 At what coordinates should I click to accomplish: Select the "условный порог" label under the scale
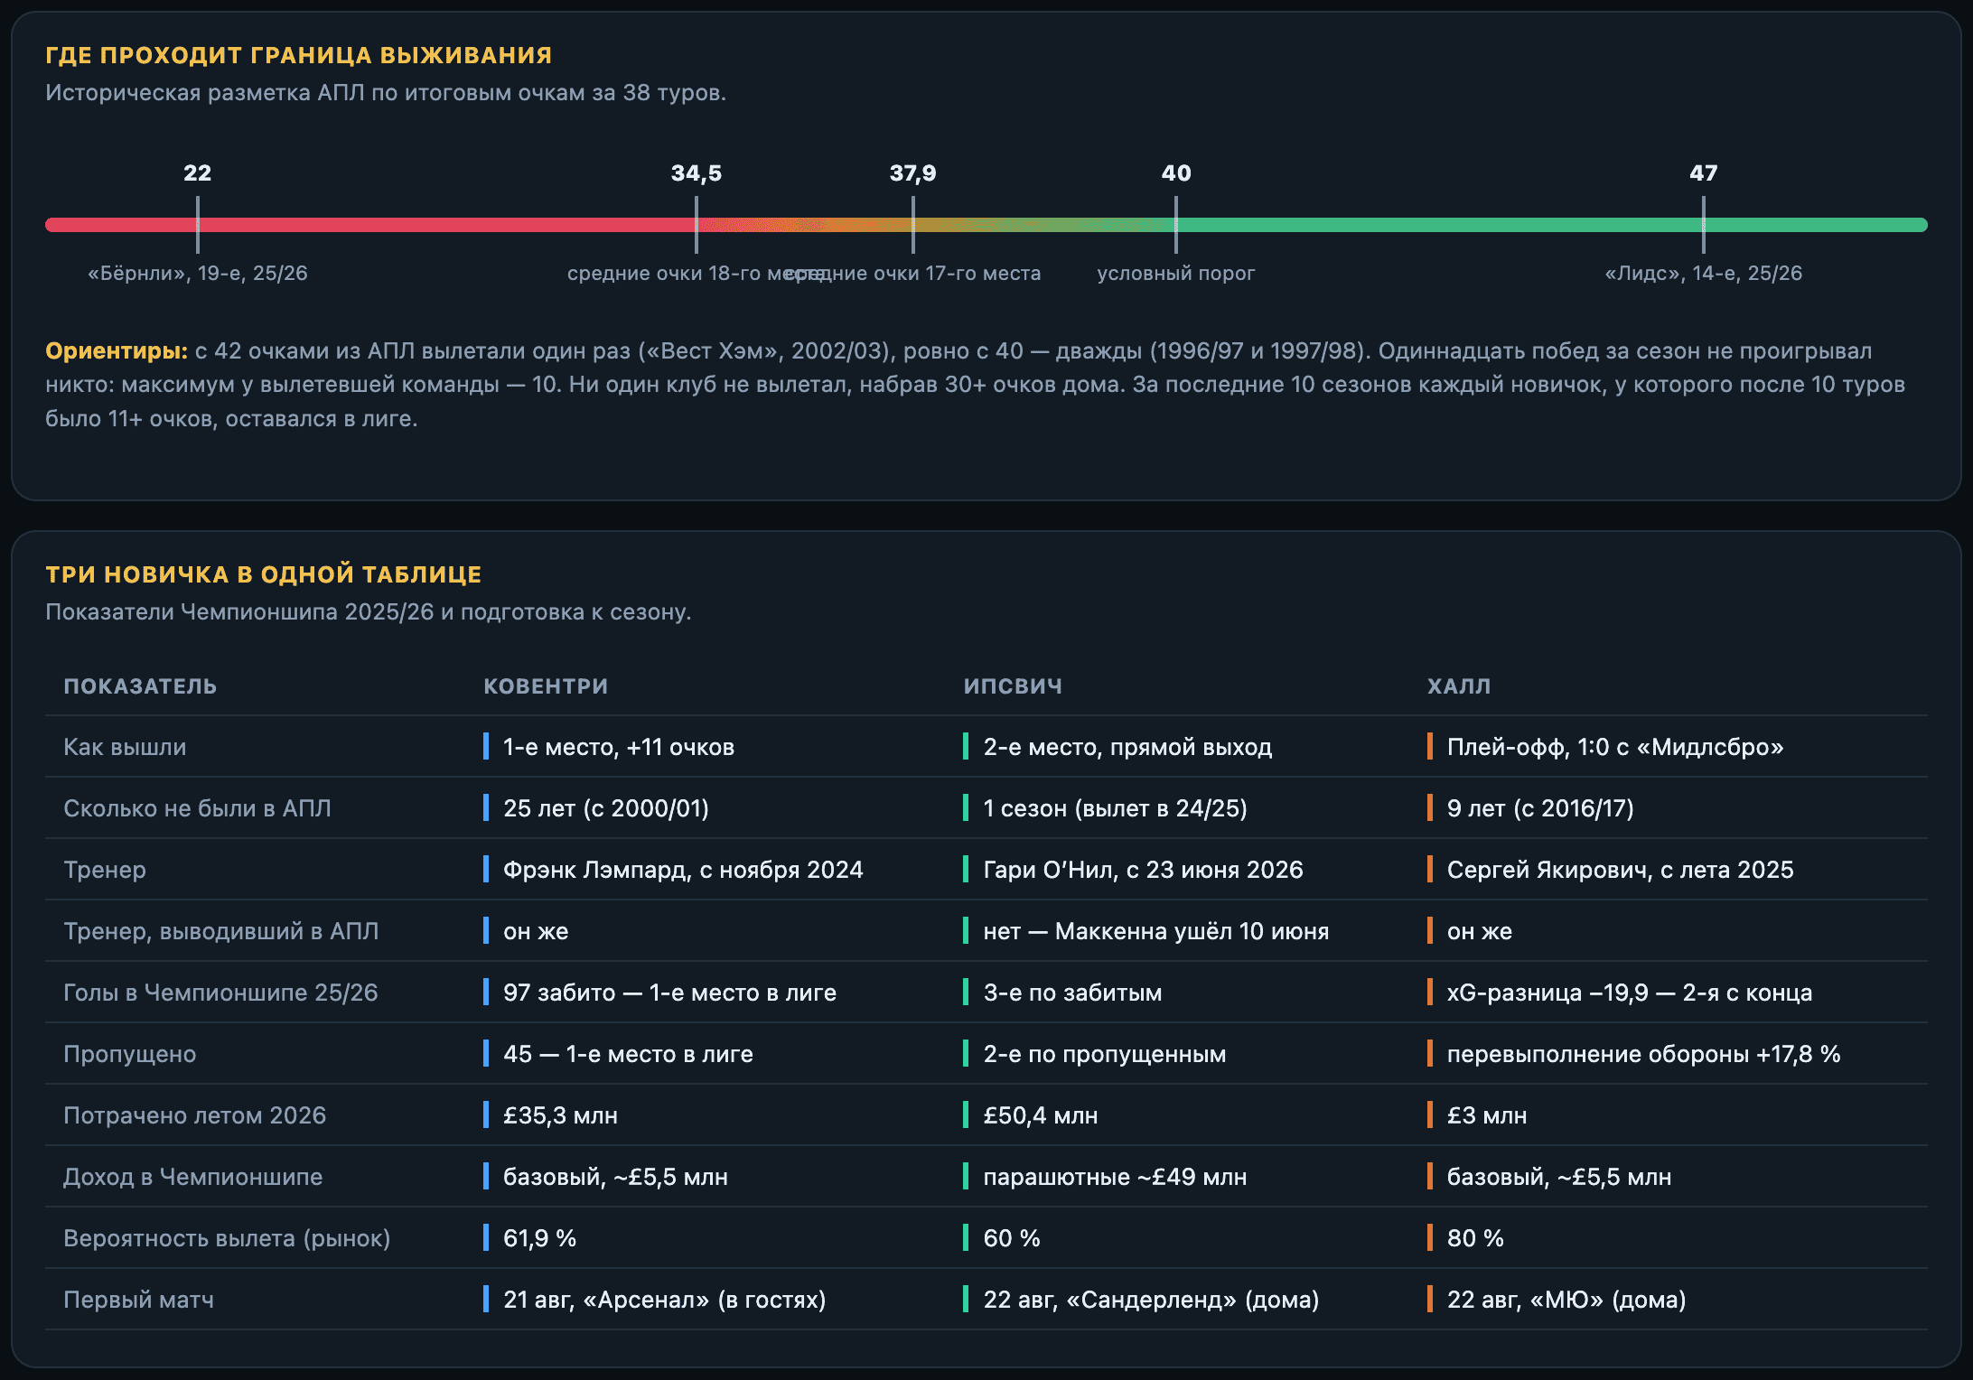click(x=1176, y=273)
